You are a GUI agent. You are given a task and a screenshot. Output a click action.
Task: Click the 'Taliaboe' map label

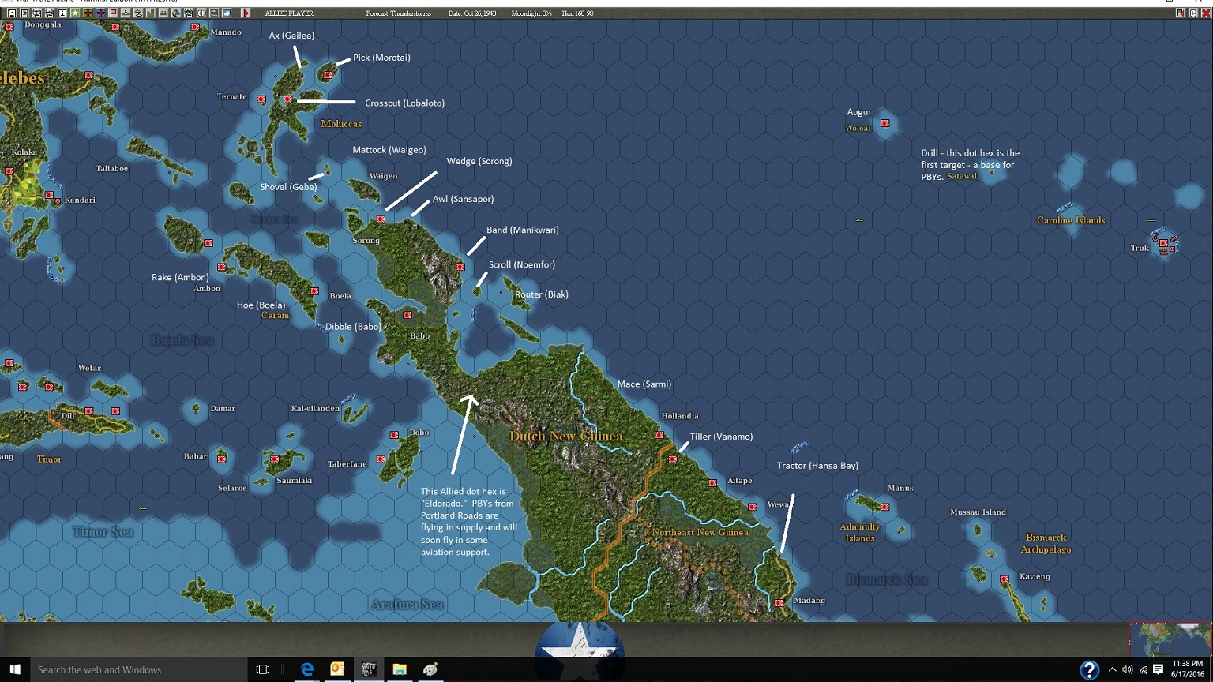(111, 168)
